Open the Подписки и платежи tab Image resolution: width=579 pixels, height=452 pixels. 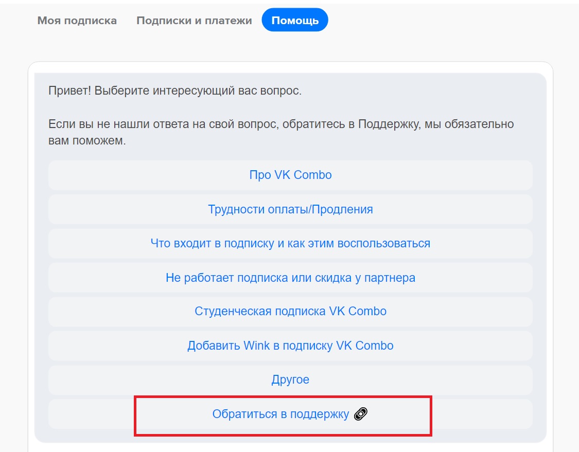tap(194, 21)
